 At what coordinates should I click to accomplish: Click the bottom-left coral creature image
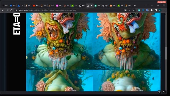(x=59, y=81)
